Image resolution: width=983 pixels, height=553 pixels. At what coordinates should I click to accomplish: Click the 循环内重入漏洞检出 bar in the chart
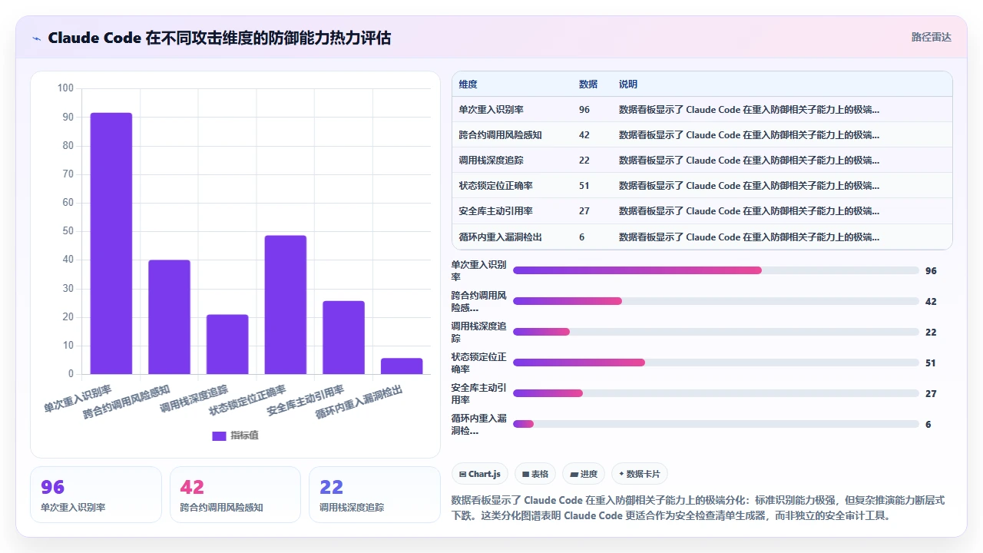(402, 366)
